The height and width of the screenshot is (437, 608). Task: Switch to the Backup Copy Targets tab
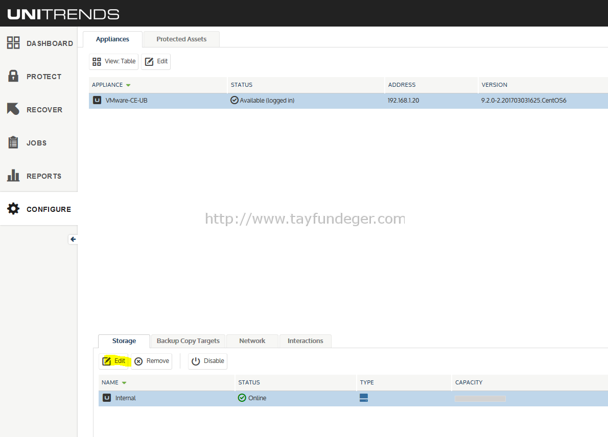coord(188,341)
